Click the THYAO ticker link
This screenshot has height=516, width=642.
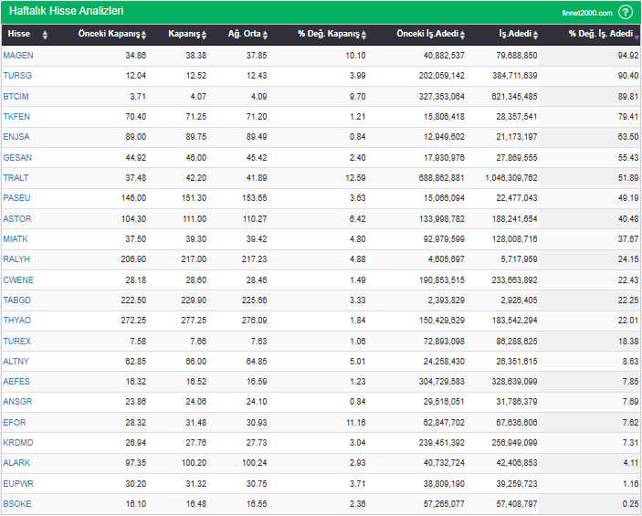17,321
